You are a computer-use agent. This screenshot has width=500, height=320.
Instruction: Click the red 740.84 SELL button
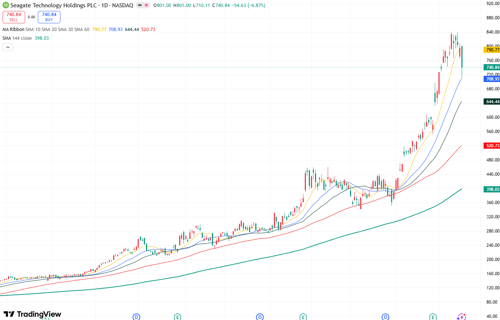point(14,17)
